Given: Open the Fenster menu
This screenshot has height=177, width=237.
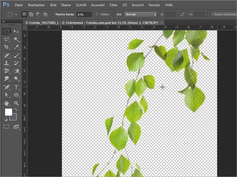Looking at the screenshot, I should (154, 5).
